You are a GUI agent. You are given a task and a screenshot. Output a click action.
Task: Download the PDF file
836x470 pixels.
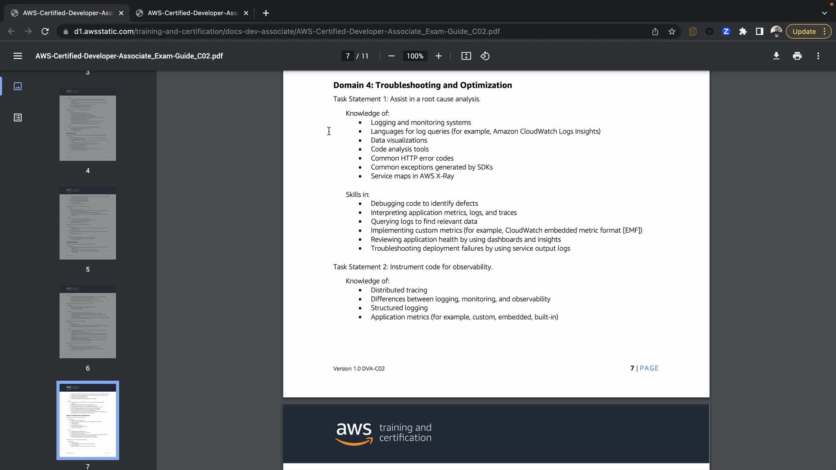(776, 56)
